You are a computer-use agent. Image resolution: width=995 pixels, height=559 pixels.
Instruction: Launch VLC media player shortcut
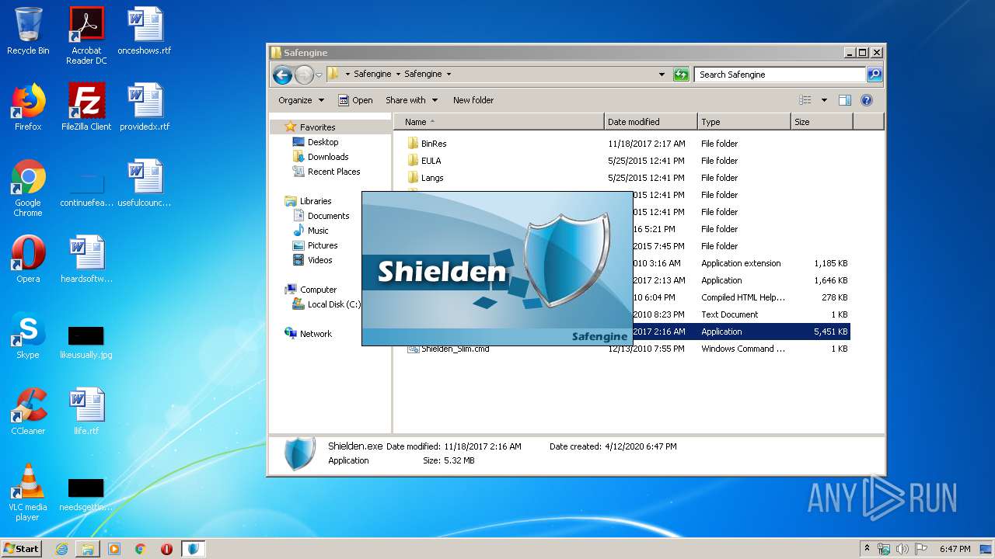point(28,492)
